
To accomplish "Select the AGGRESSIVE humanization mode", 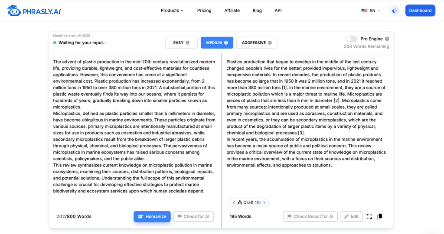I will click(x=257, y=43).
